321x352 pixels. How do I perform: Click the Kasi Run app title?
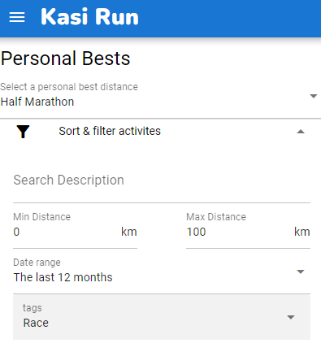(89, 17)
